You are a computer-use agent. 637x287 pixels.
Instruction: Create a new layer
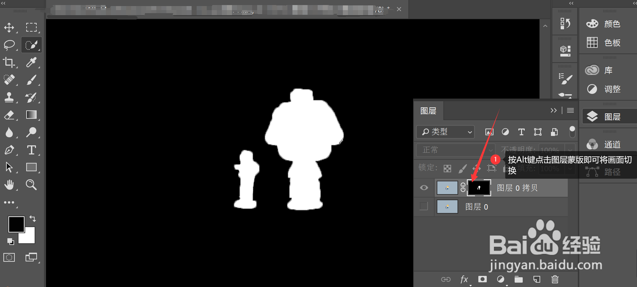tap(537, 279)
